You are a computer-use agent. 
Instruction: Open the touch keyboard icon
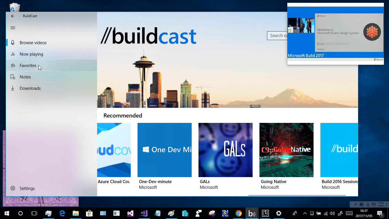point(349,213)
